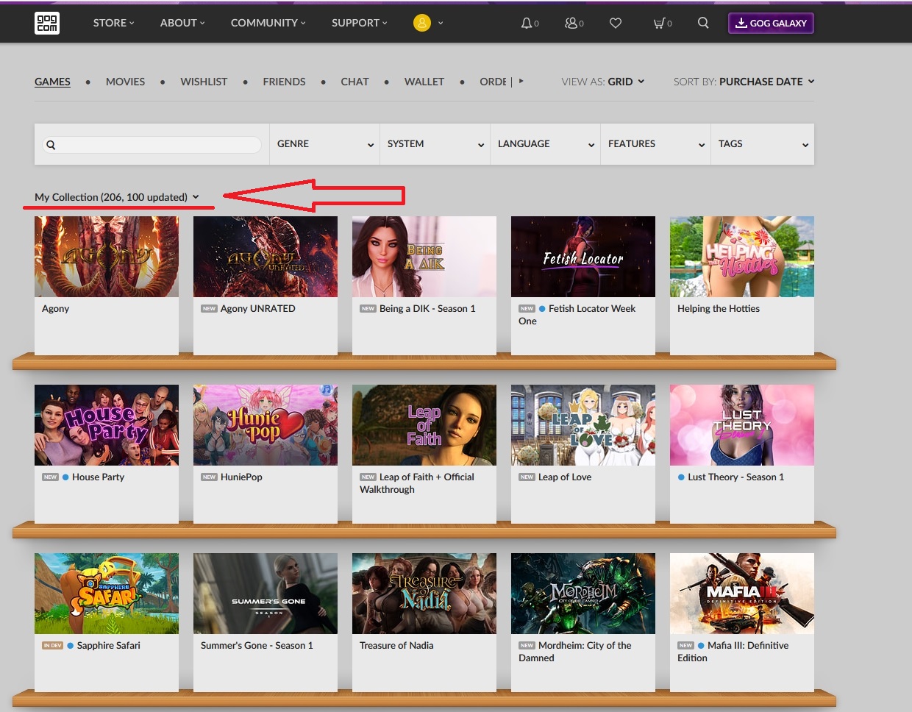Image resolution: width=912 pixels, height=712 pixels.
Task: Open the Summer's Gone cover
Action: [x=266, y=594]
